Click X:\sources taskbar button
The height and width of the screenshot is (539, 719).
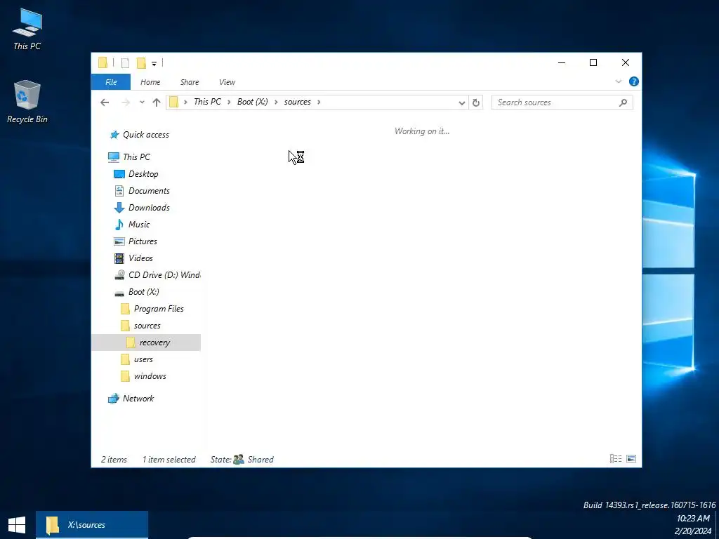pyautogui.click(x=92, y=525)
